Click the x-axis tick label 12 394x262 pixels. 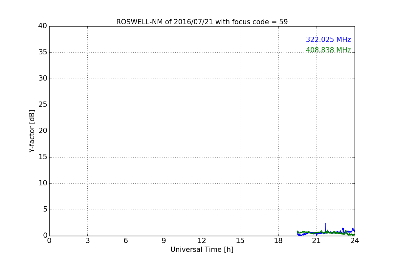(x=202, y=241)
